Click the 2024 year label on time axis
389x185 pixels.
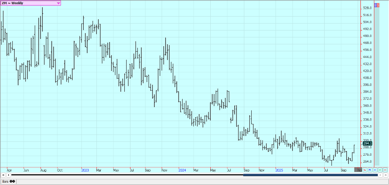pyautogui.click(x=182, y=170)
